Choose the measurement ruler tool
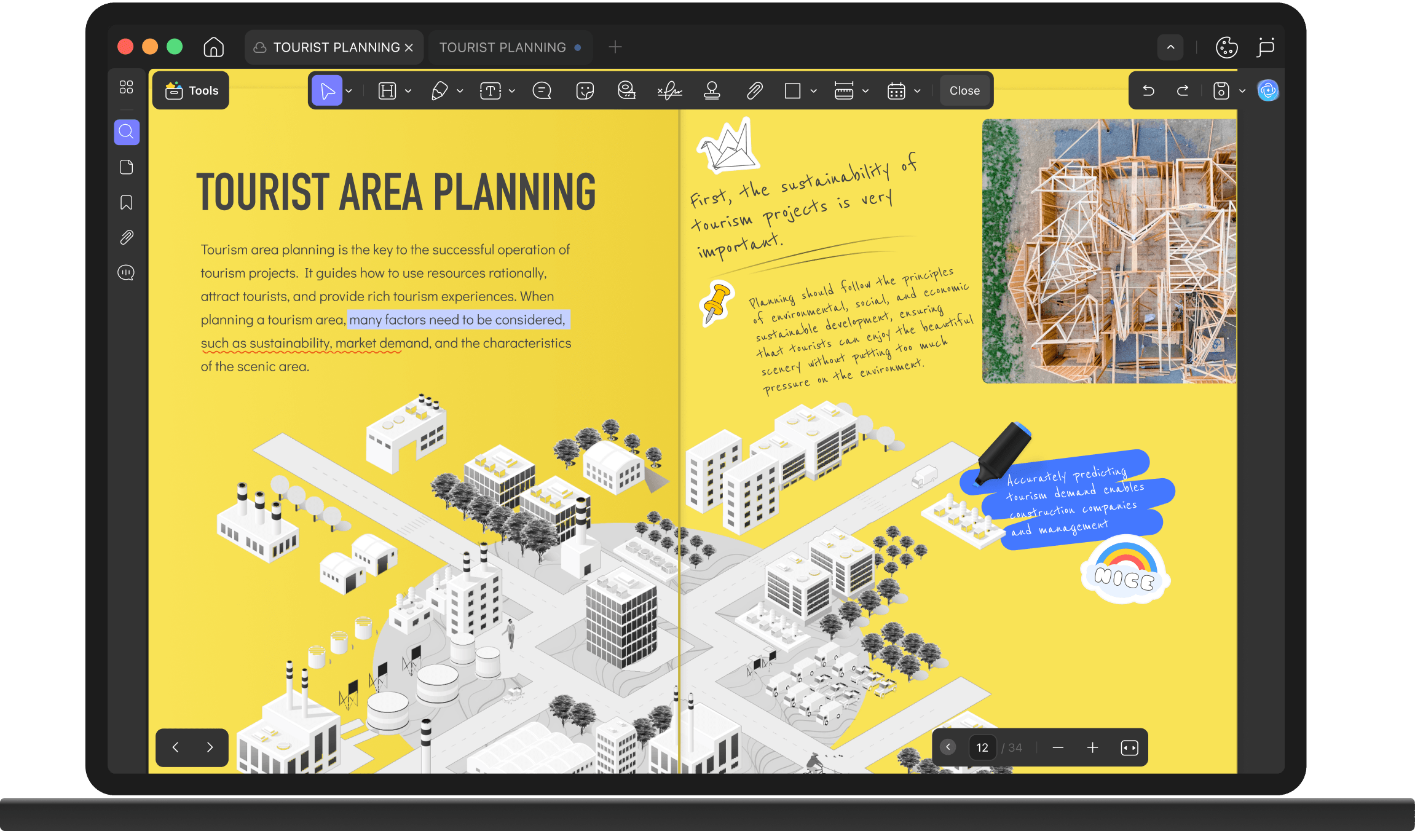The image size is (1415, 831). point(844,91)
